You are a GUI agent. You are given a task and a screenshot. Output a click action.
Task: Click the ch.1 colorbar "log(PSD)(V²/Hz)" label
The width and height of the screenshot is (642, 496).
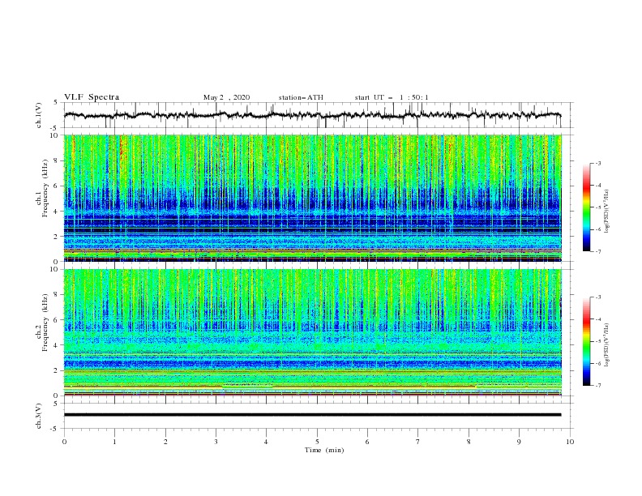tap(607, 212)
